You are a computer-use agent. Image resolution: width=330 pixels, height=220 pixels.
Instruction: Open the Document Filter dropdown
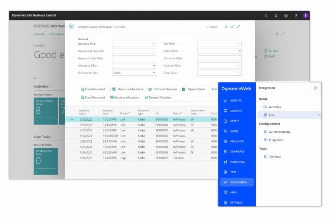tap(155, 73)
